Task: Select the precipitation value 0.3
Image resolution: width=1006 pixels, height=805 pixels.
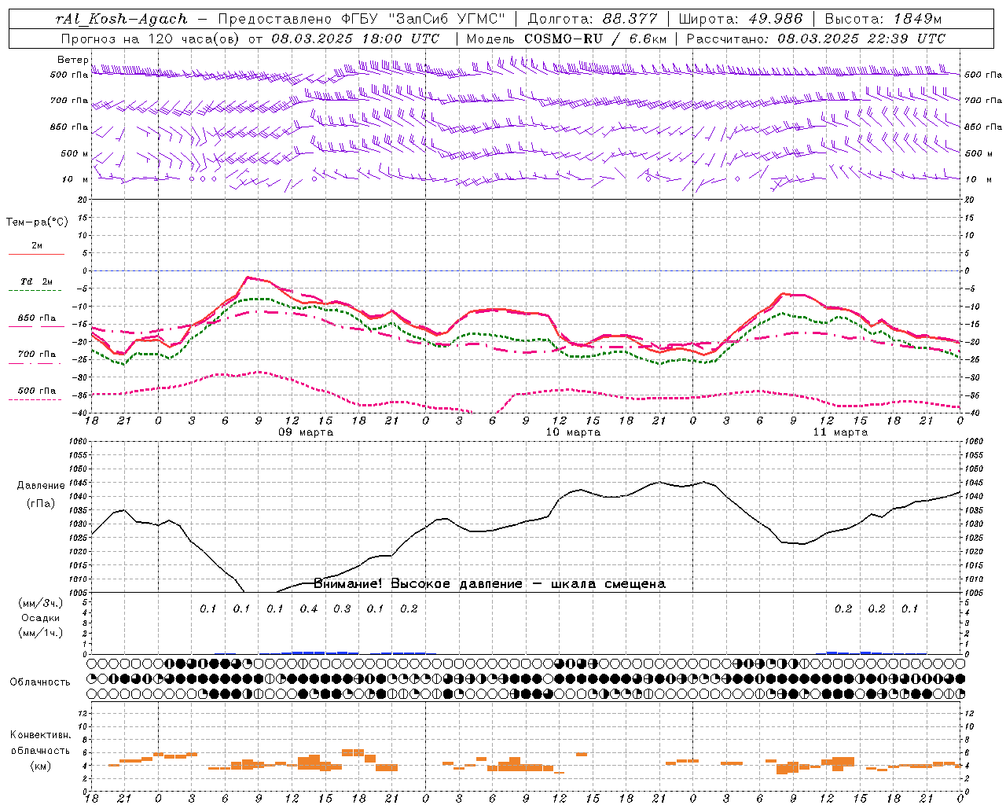Action: point(342,609)
